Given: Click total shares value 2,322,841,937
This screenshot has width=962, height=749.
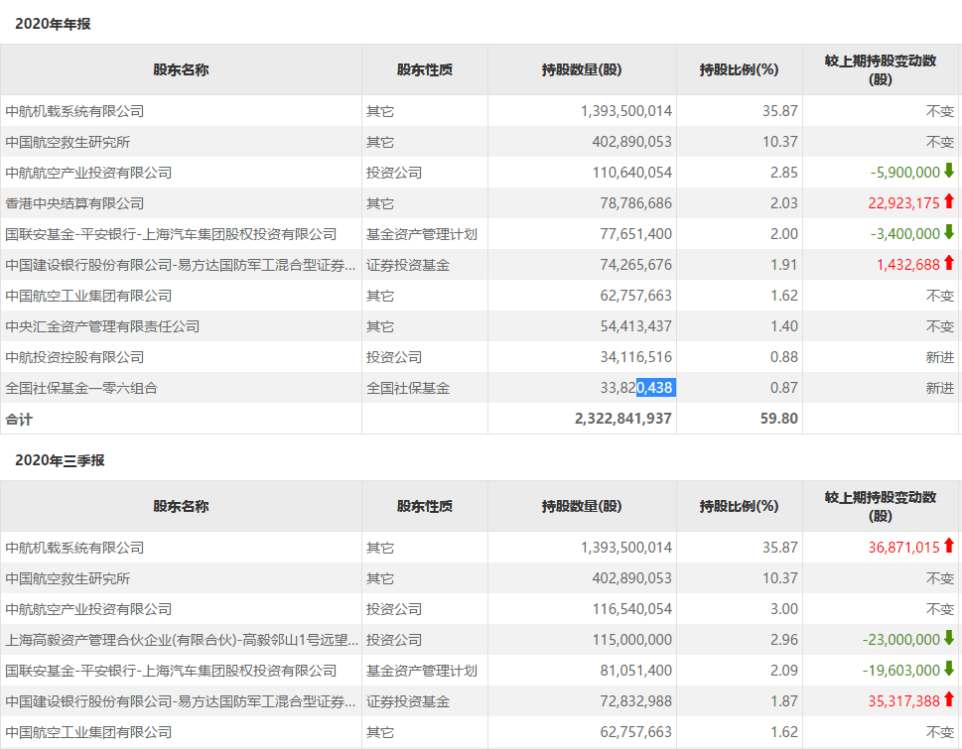Looking at the screenshot, I should click(623, 419).
